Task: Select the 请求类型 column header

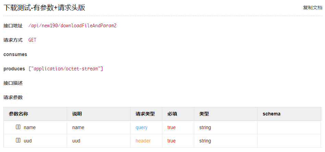Action: pos(145,114)
